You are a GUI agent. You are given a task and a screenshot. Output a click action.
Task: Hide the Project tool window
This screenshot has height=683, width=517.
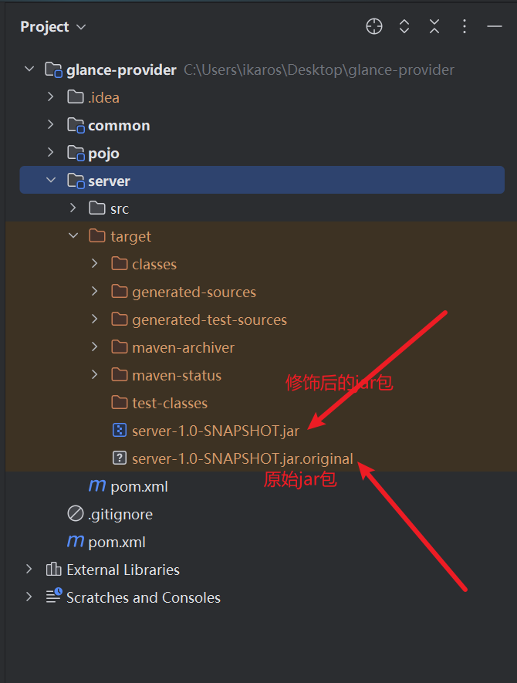tap(495, 26)
